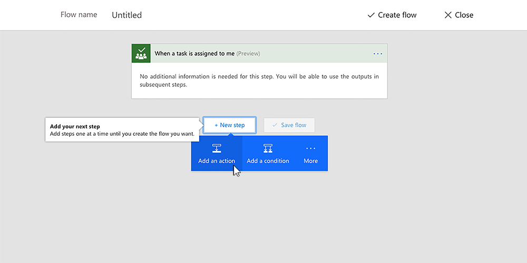The height and width of the screenshot is (263, 527).
Task: Click the trigger card description text
Action: coord(259,80)
